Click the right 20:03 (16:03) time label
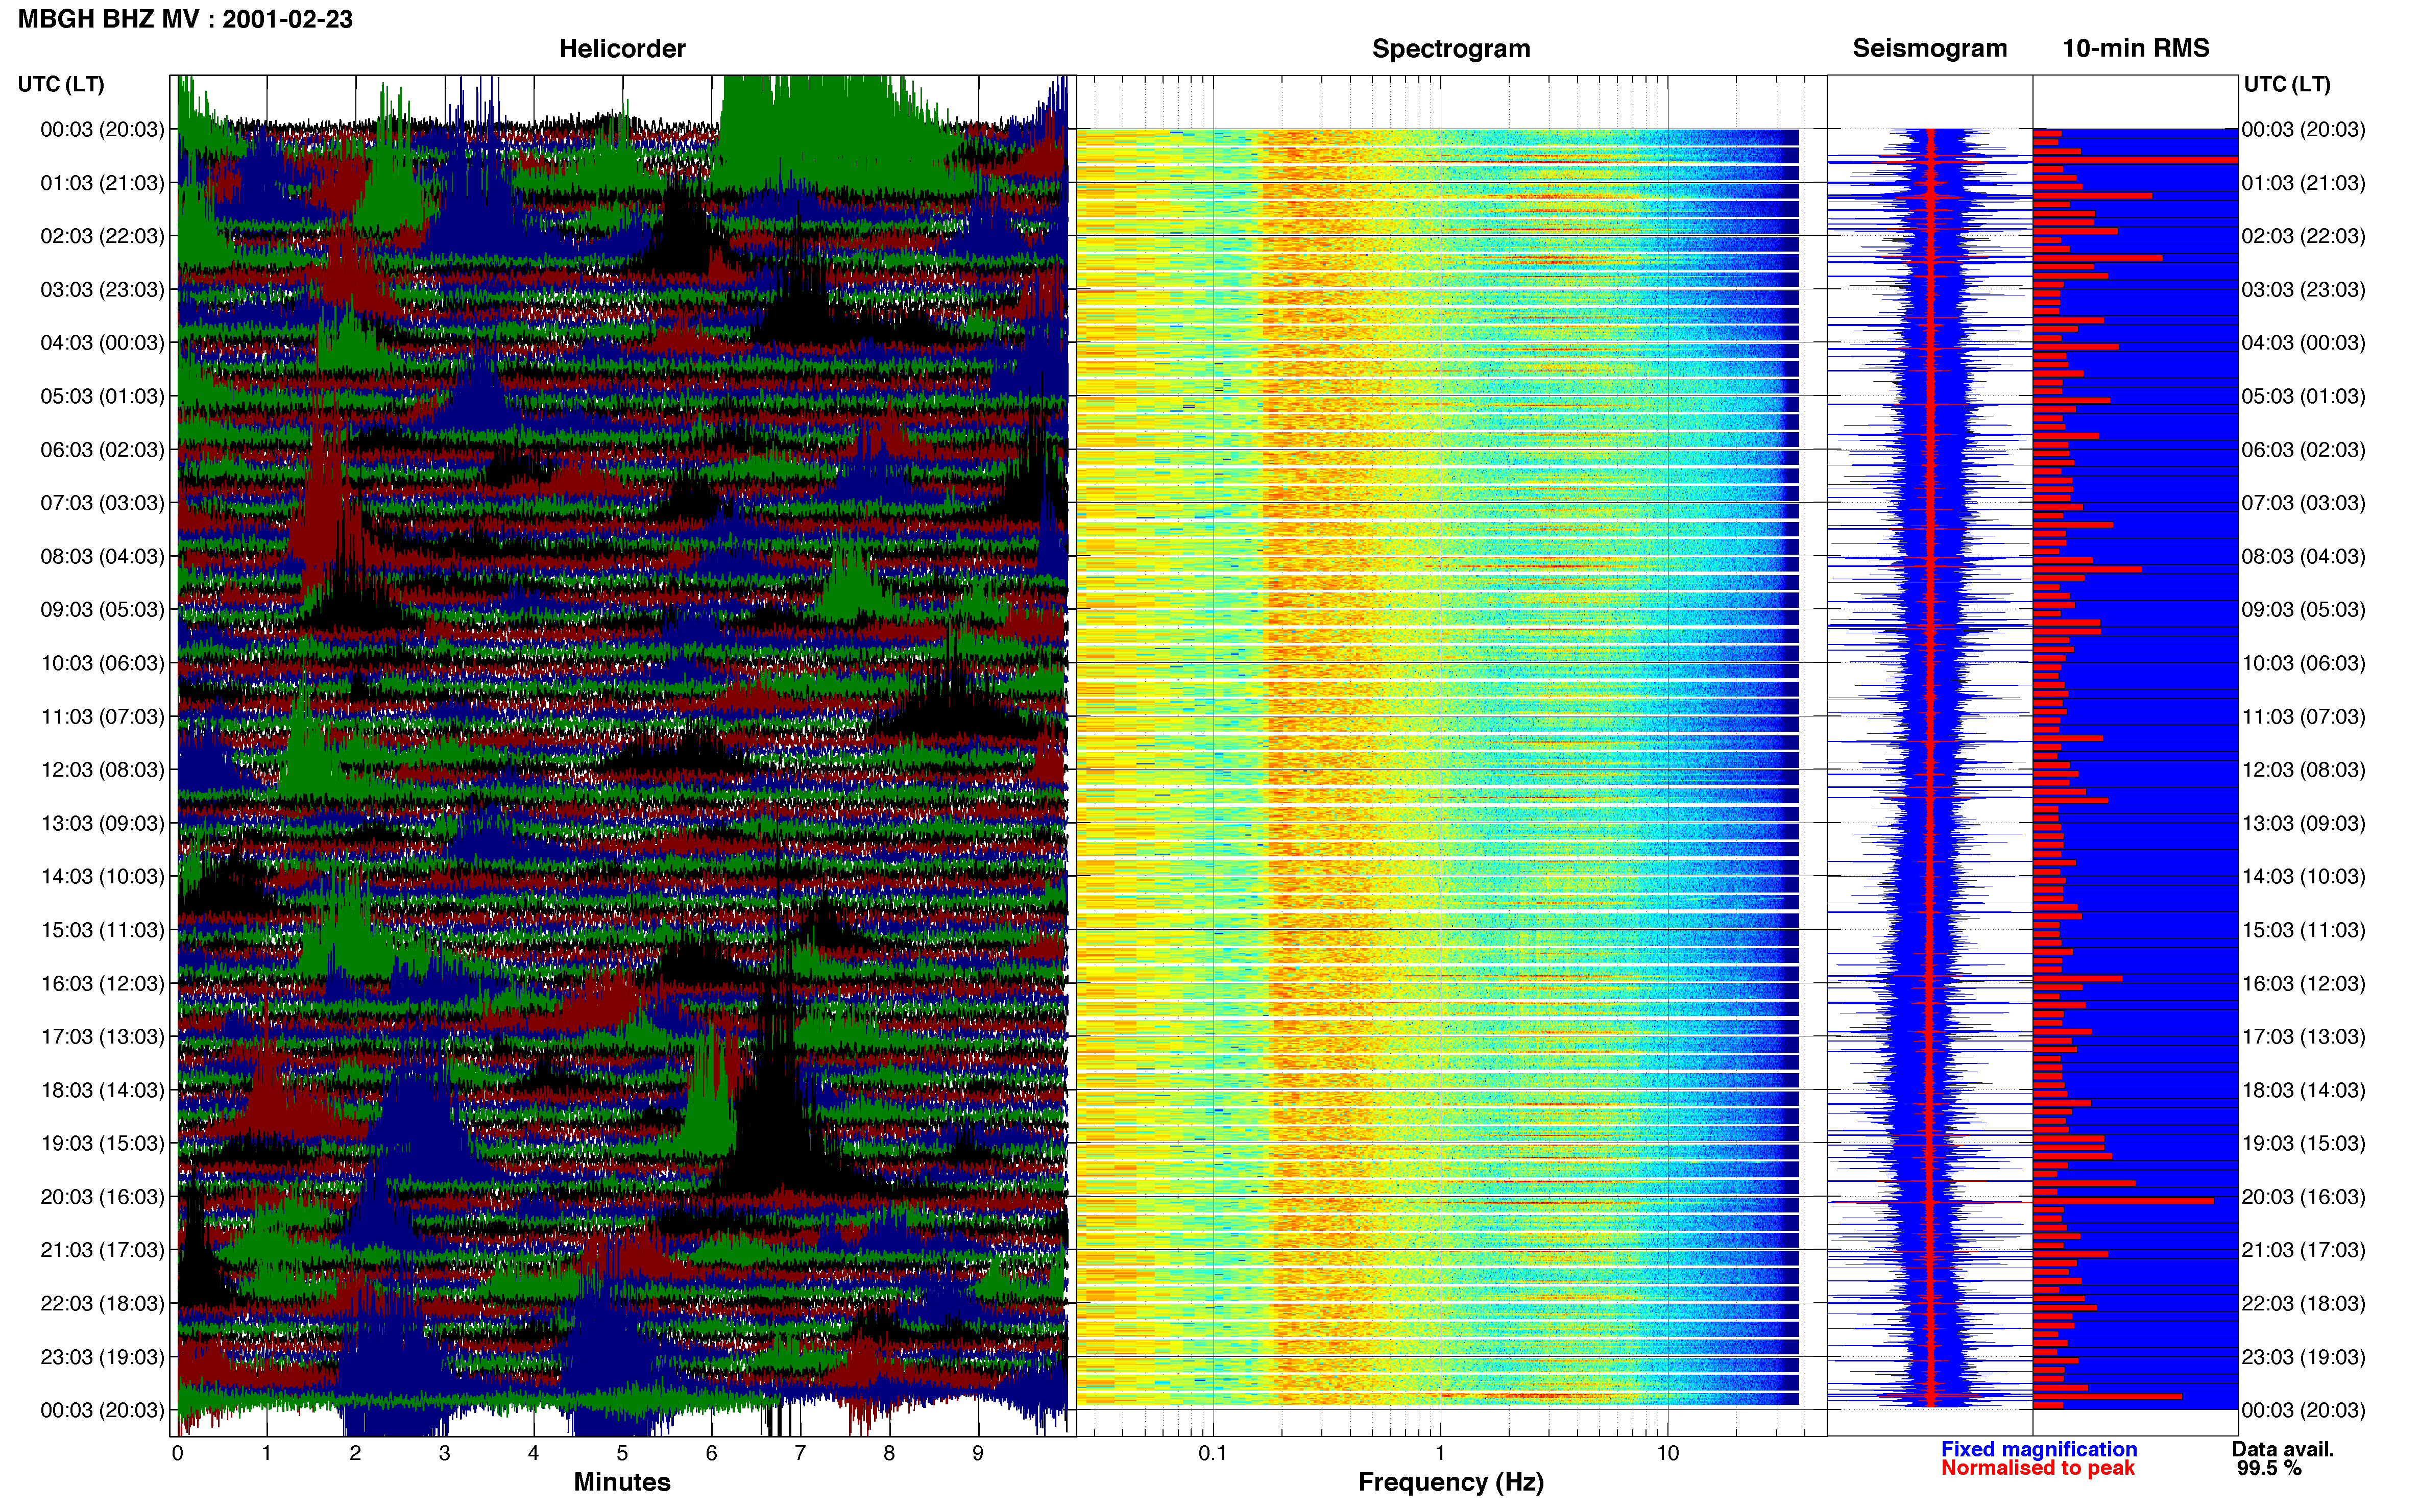Image resolution: width=2420 pixels, height=1512 pixels. pyautogui.click(x=2304, y=1197)
